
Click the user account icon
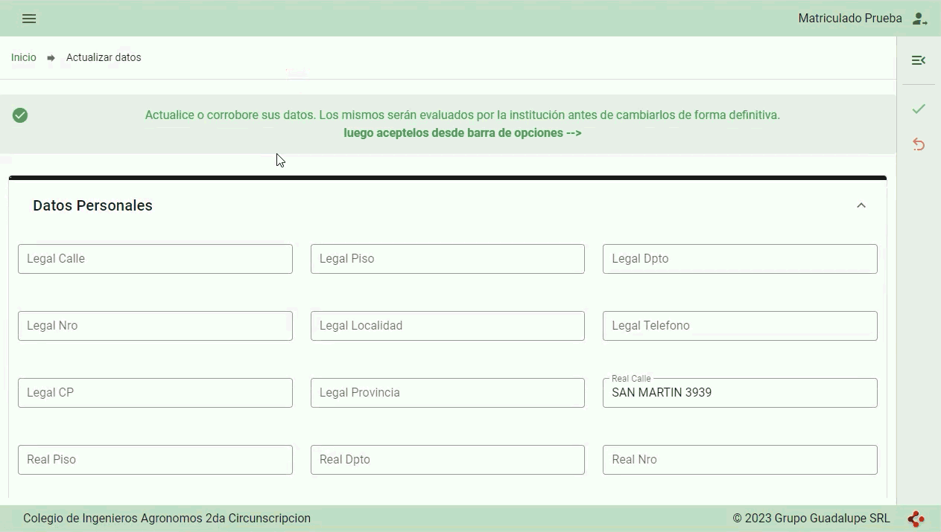click(x=919, y=19)
